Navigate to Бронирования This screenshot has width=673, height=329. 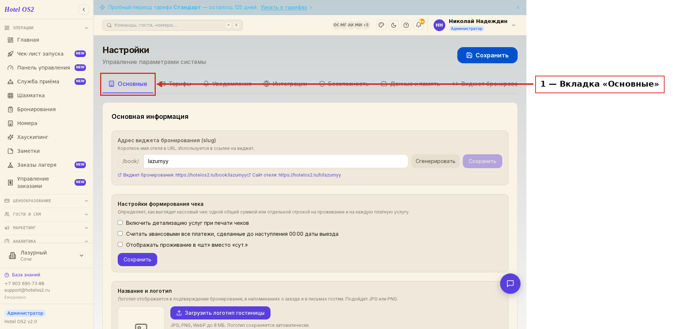(x=46, y=109)
